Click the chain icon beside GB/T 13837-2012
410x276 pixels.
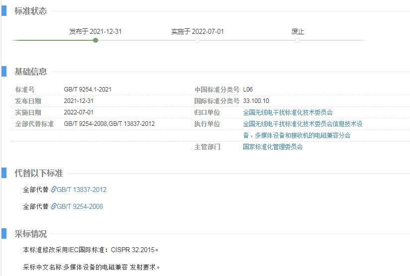54,189
